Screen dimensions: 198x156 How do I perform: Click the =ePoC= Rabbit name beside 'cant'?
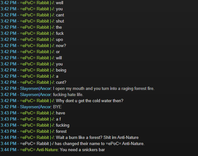(37, 15)
